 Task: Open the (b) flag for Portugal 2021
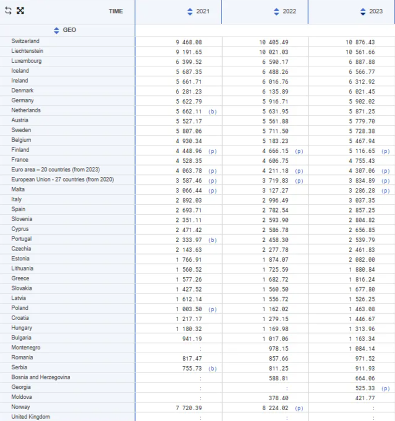212,240
